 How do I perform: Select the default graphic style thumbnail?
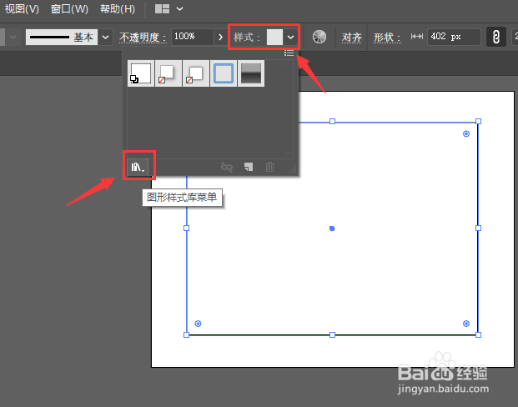141,73
